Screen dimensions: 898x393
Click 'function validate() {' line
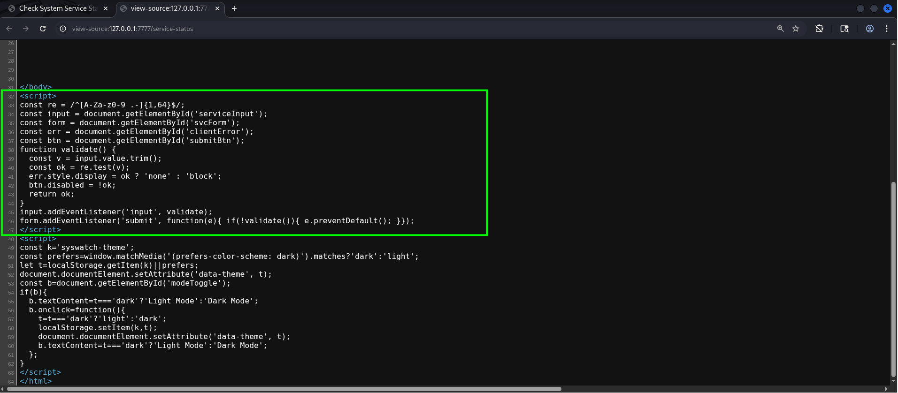click(68, 150)
